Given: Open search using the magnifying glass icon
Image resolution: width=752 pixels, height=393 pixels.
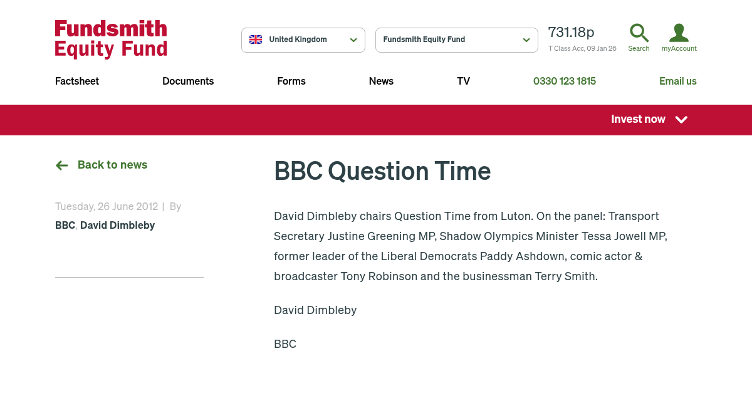Looking at the screenshot, I should coord(639,33).
